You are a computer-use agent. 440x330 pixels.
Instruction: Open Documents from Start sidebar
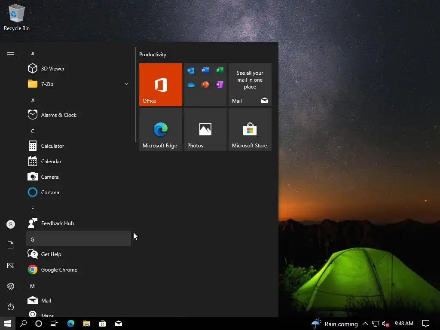point(11,245)
